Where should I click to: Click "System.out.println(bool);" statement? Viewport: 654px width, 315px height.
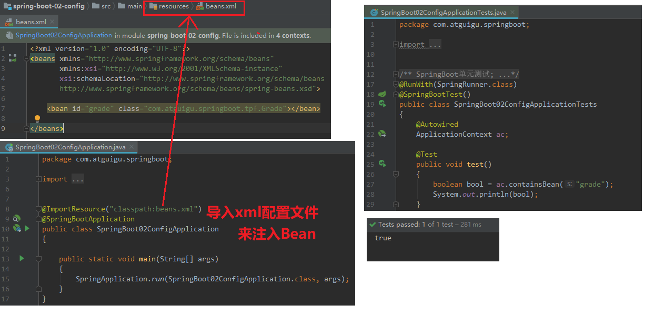click(x=486, y=195)
